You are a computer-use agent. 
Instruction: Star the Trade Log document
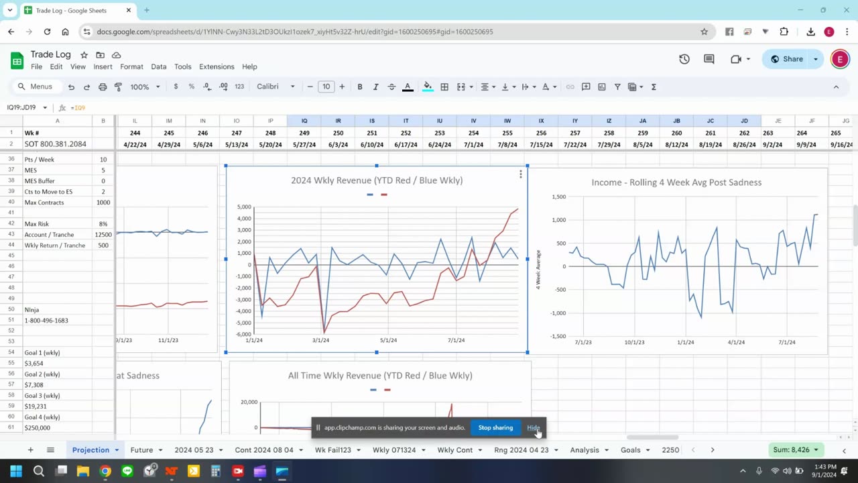point(84,55)
